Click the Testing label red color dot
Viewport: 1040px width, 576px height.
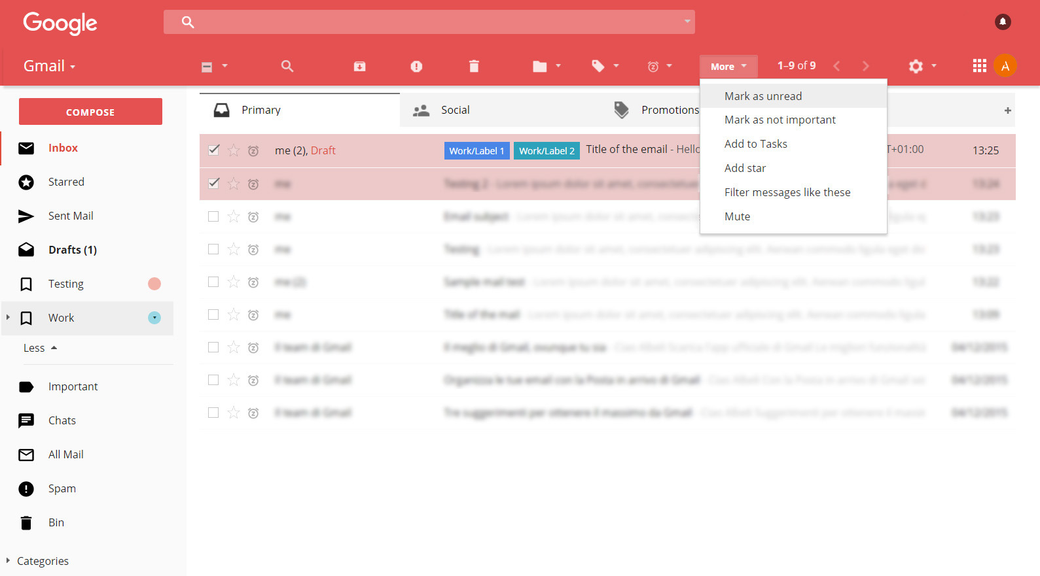coord(154,284)
